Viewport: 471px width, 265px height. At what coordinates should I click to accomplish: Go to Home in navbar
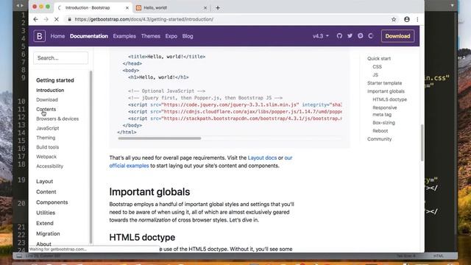point(57,36)
